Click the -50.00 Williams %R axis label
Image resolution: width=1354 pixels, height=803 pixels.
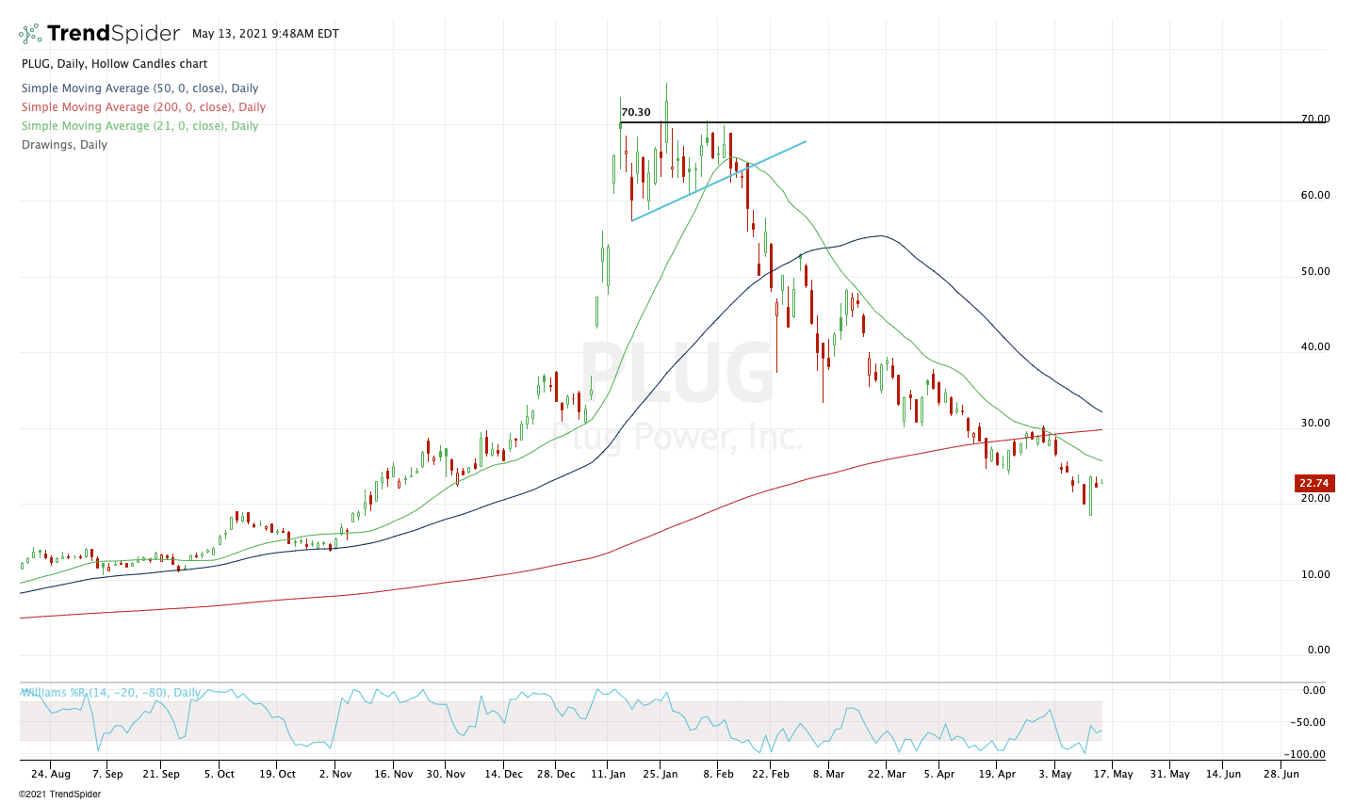[x=1310, y=723]
